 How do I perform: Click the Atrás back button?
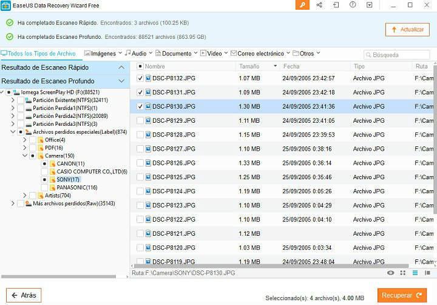coord(24,295)
